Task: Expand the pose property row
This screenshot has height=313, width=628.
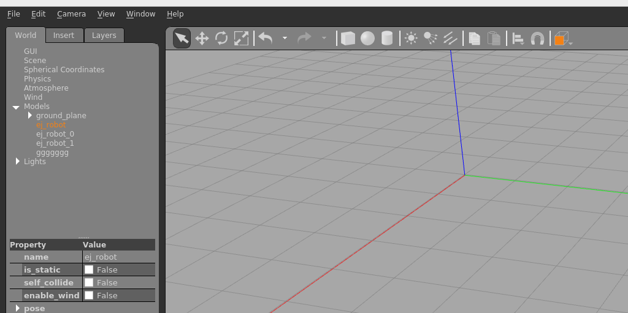Action: [18, 308]
